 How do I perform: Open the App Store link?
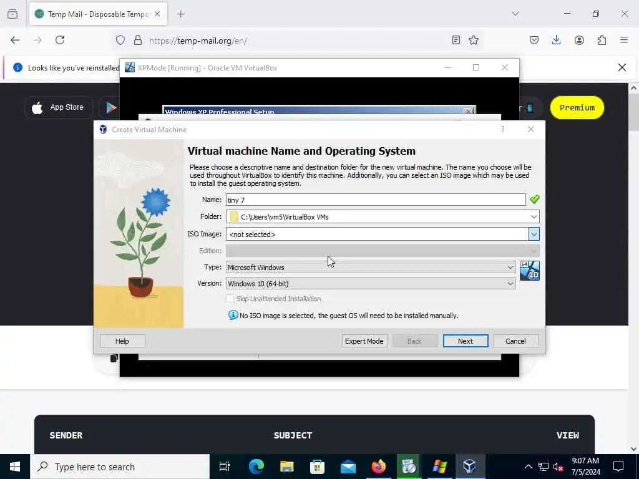58,107
